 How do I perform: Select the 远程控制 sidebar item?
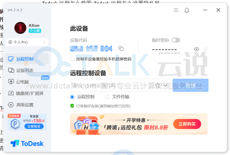coord(27,59)
